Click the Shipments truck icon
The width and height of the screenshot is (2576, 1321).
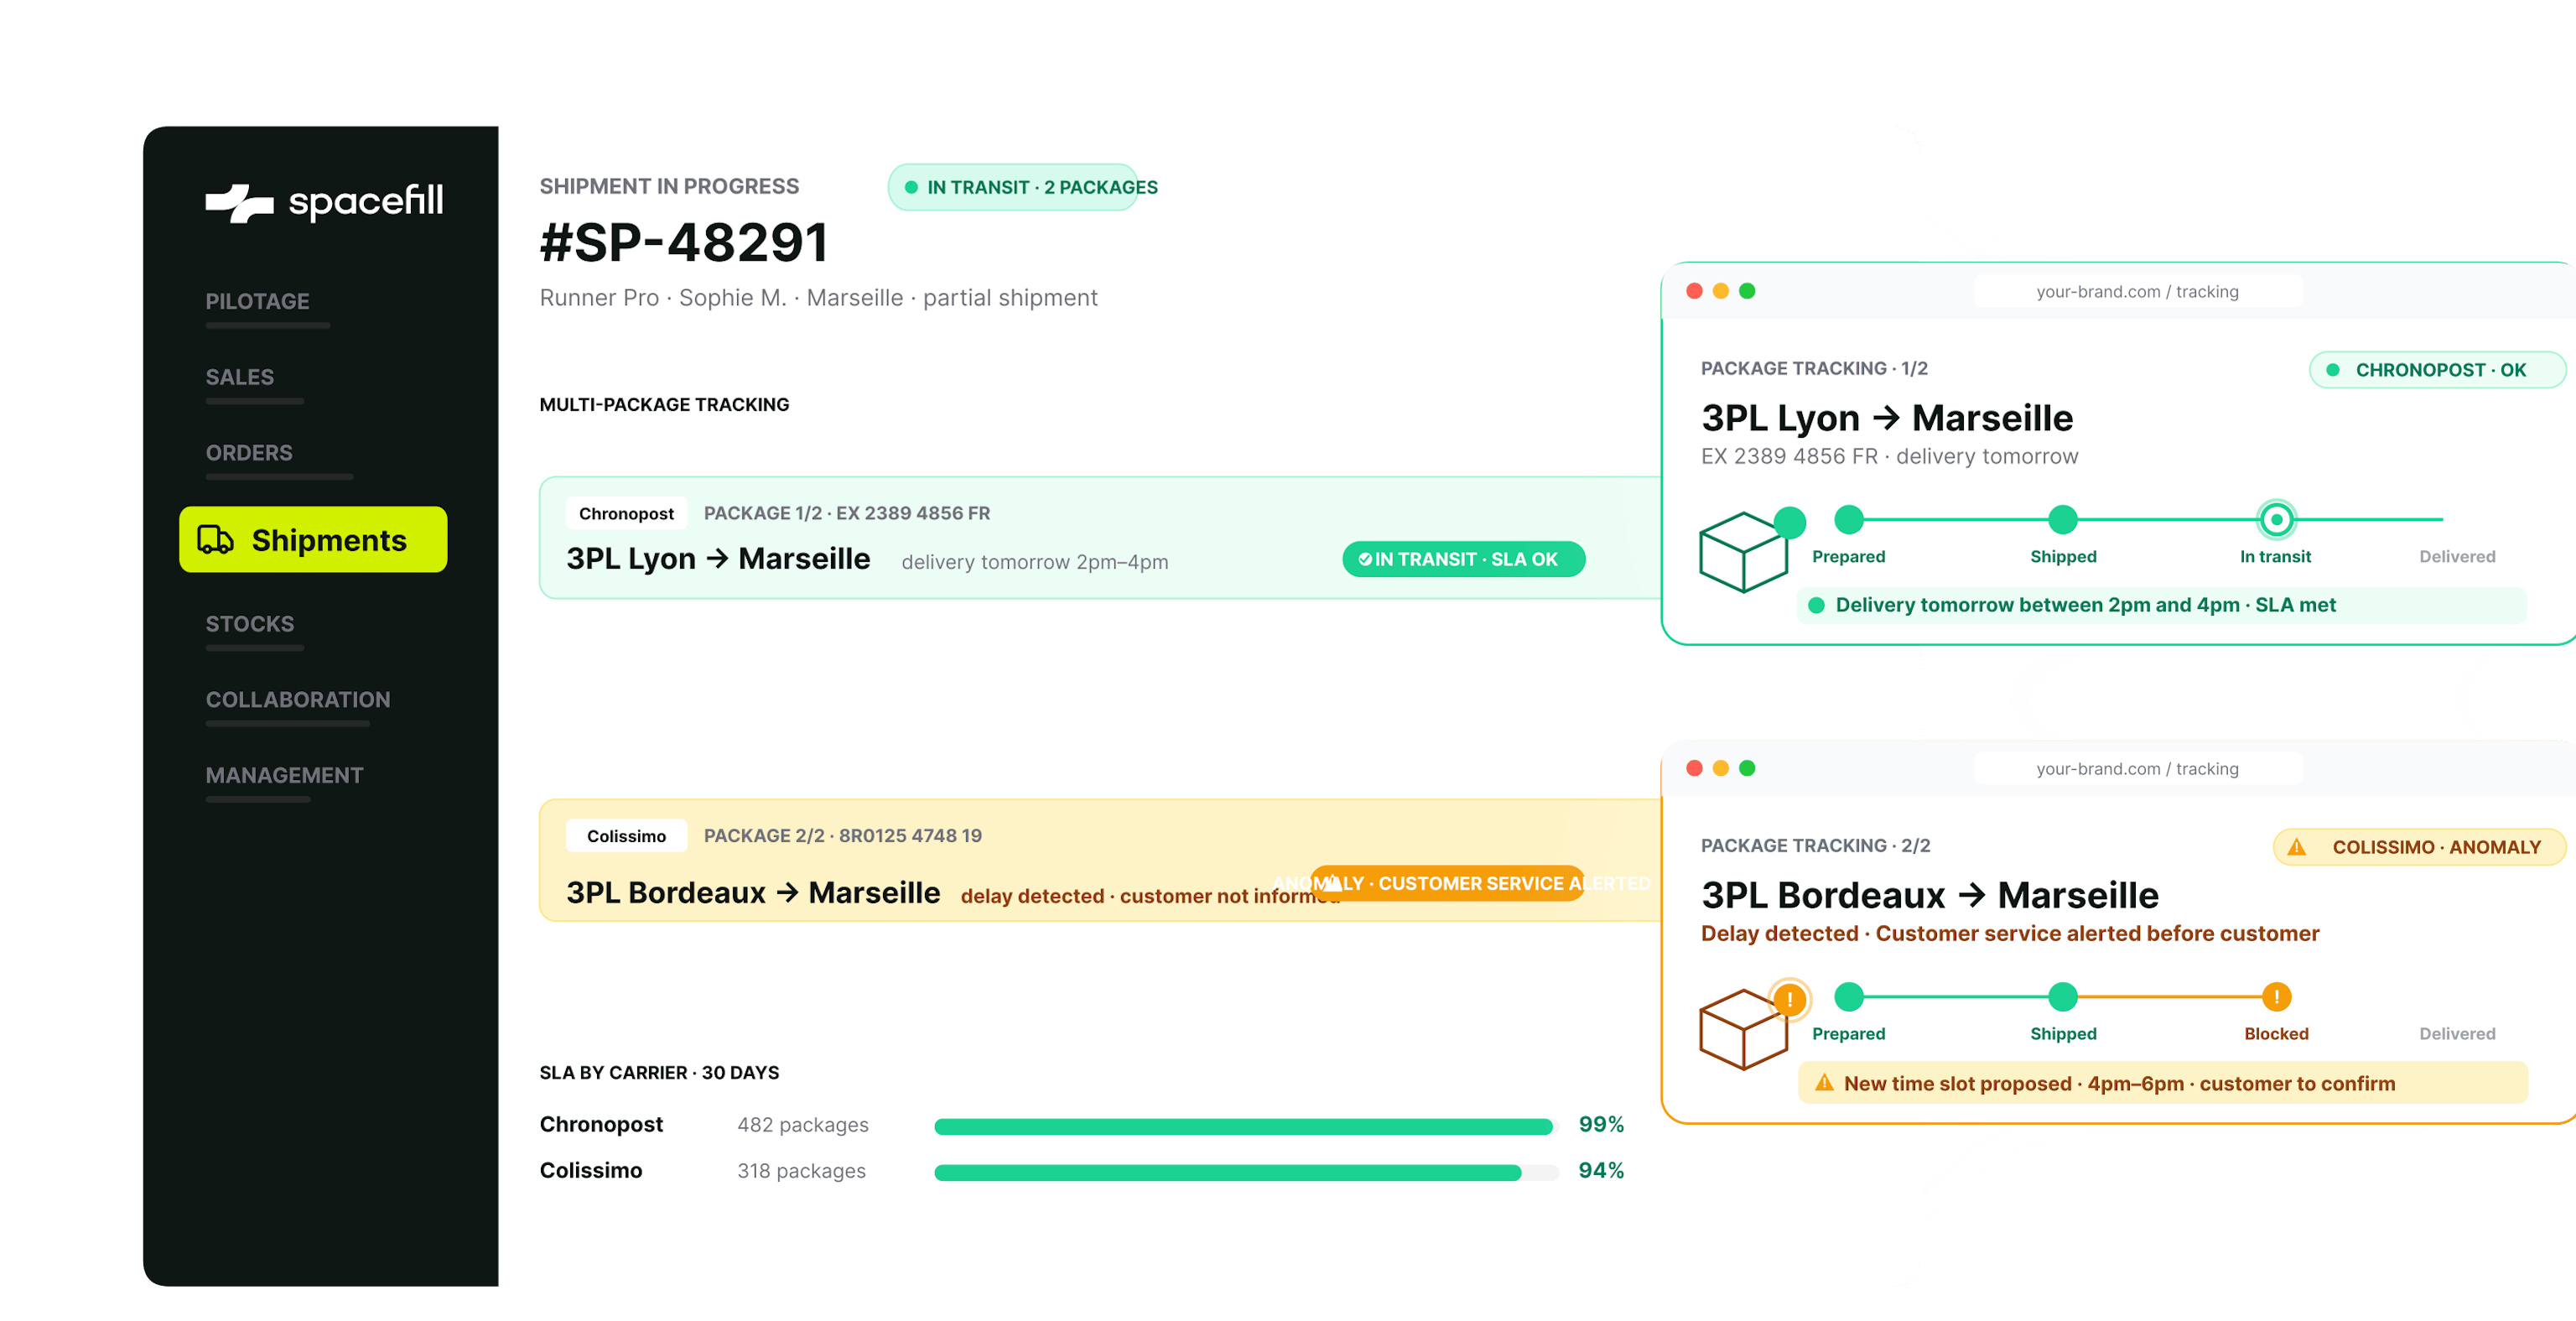coord(215,540)
